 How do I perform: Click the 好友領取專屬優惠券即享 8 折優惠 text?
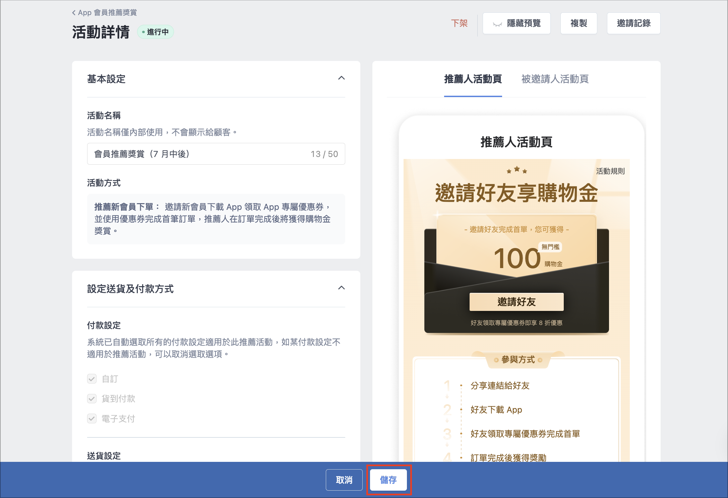(x=517, y=323)
